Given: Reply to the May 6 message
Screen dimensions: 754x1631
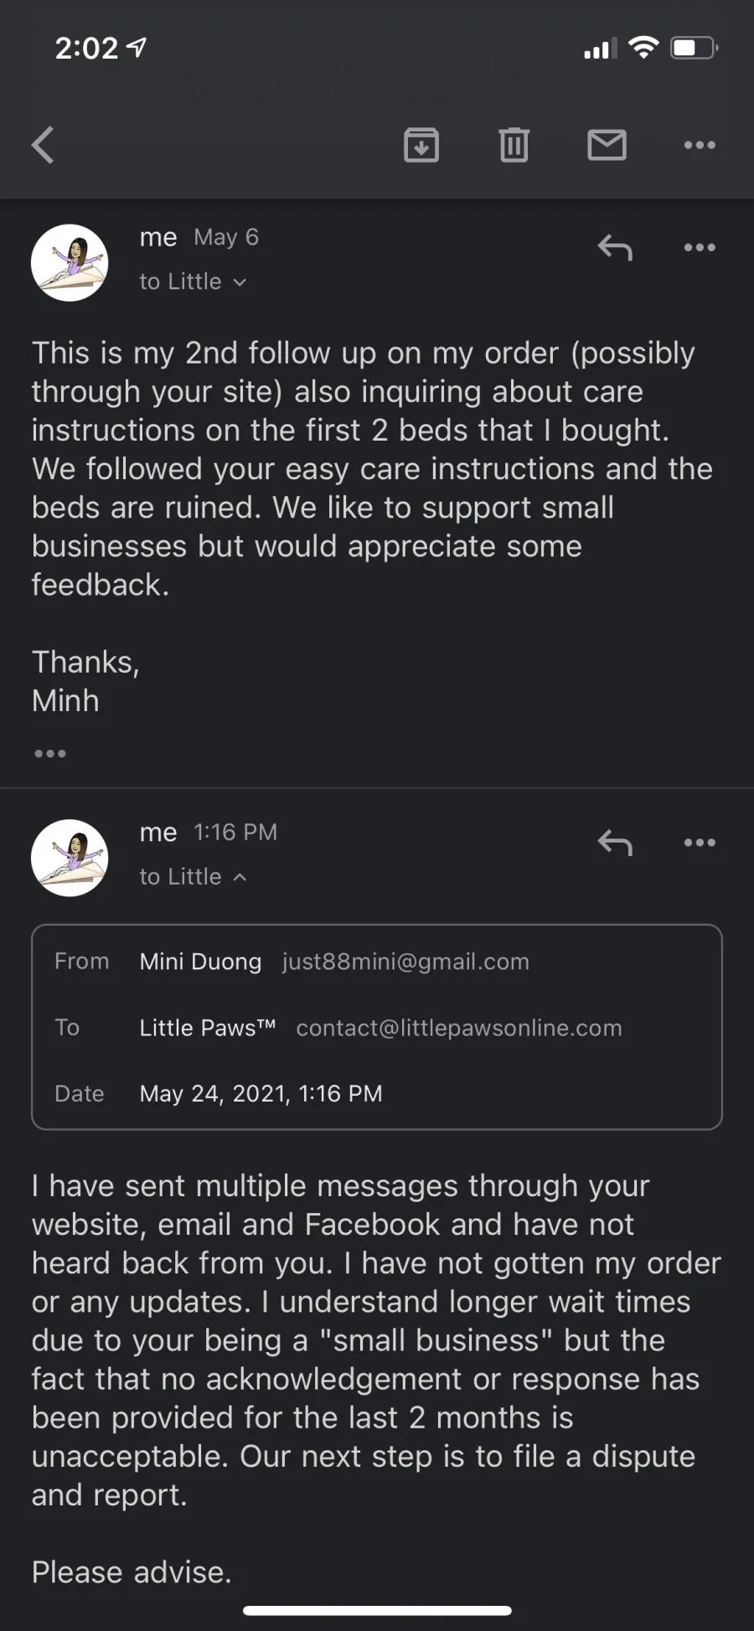Looking at the screenshot, I should pos(615,248).
